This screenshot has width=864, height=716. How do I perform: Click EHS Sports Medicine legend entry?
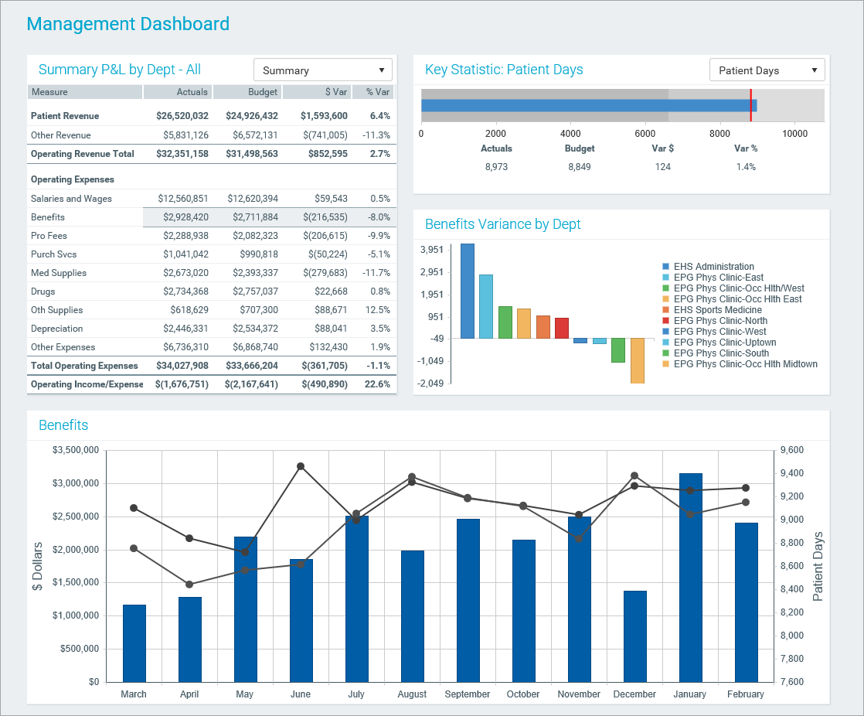pyautogui.click(x=717, y=310)
